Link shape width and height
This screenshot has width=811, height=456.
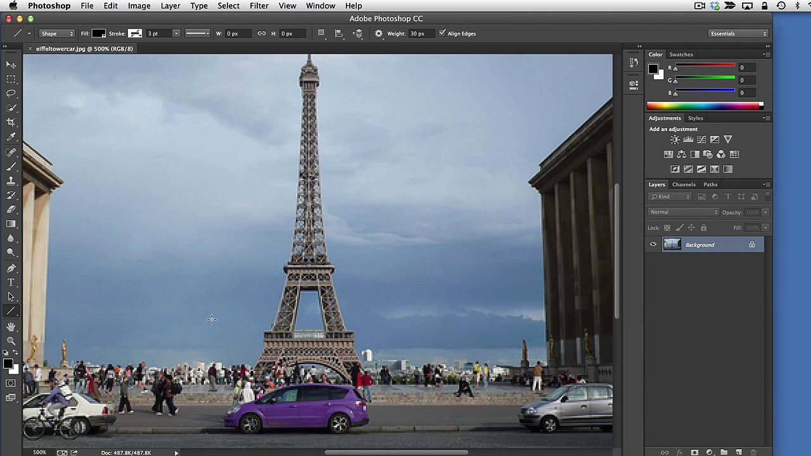pyautogui.click(x=262, y=34)
